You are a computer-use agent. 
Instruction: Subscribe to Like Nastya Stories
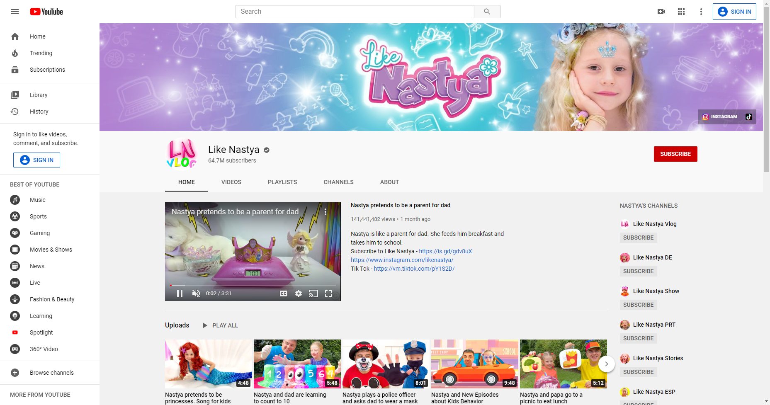638,372
